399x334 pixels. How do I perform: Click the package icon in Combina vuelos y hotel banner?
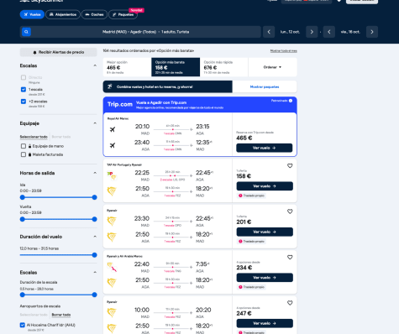[x=110, y=86]
